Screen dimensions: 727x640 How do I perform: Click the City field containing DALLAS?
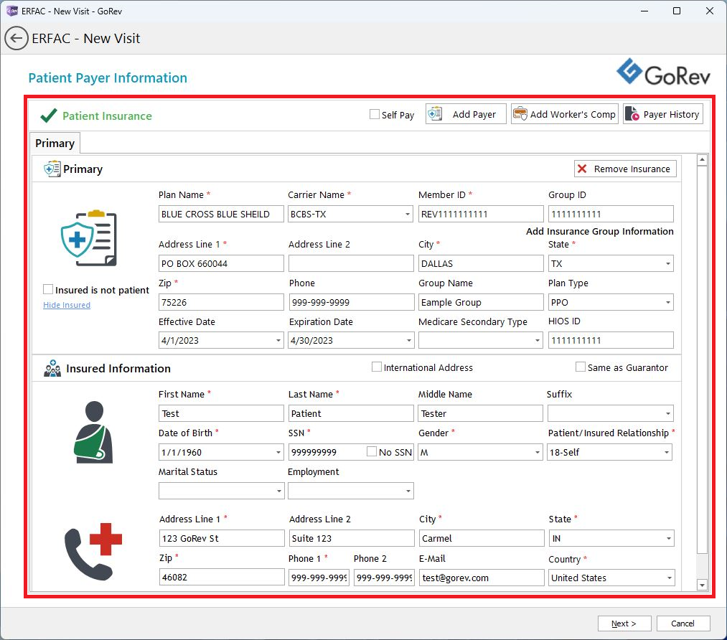point(480,264)
